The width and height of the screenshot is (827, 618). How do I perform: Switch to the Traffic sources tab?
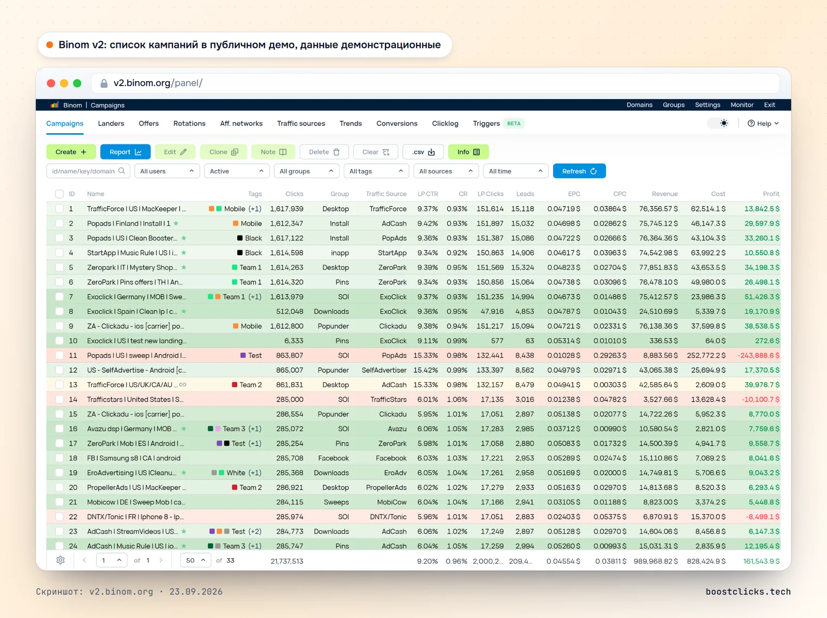click(301, 123)
